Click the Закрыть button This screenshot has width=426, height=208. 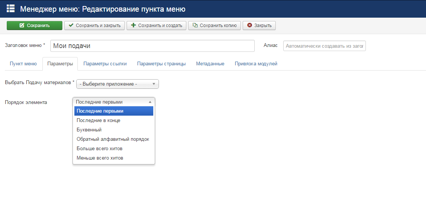pyautogui.click(x=259, y=26)
